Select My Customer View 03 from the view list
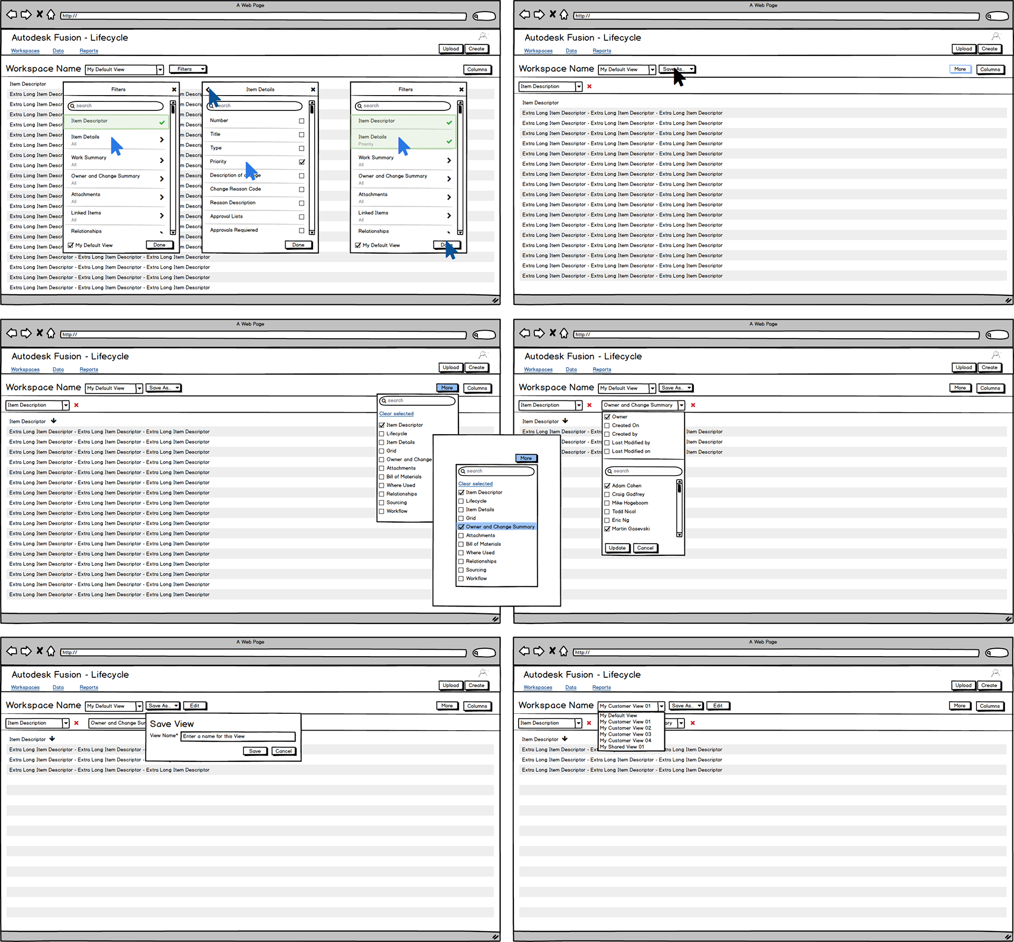 pyautogui.click(x=625, y=734)
